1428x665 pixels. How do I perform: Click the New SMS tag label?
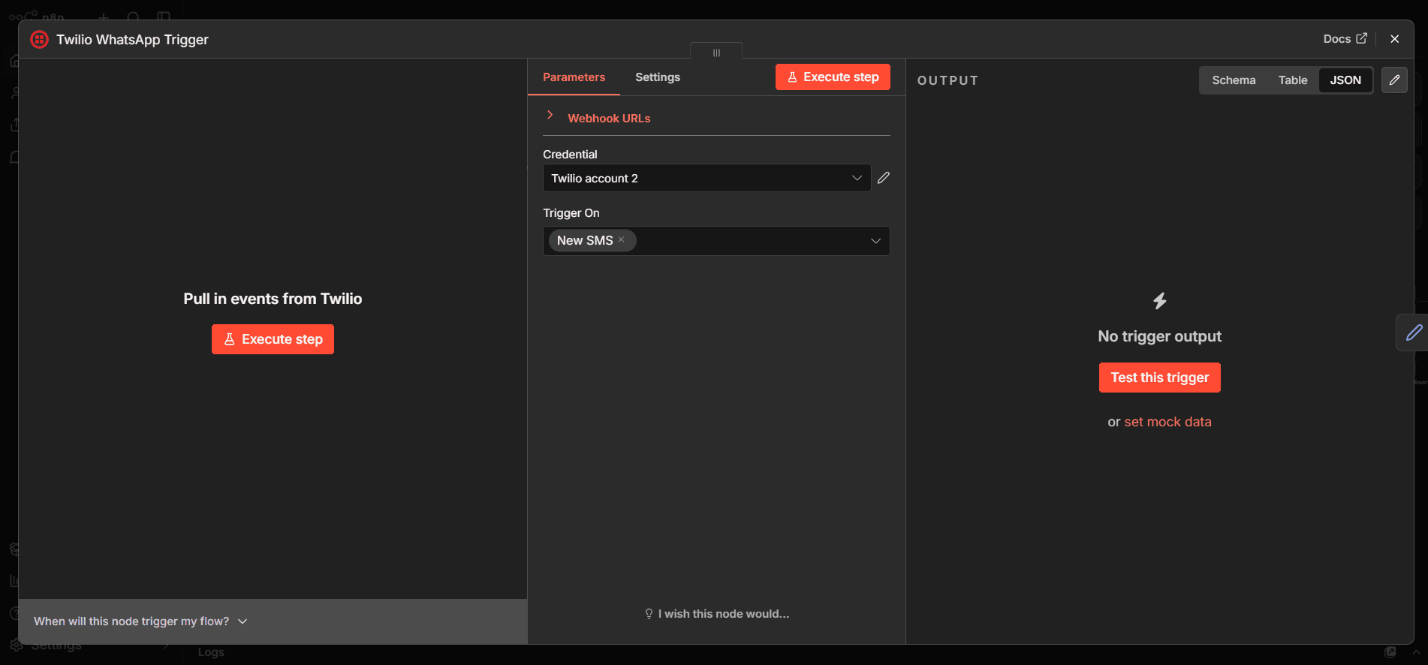[x=585, y=240]
